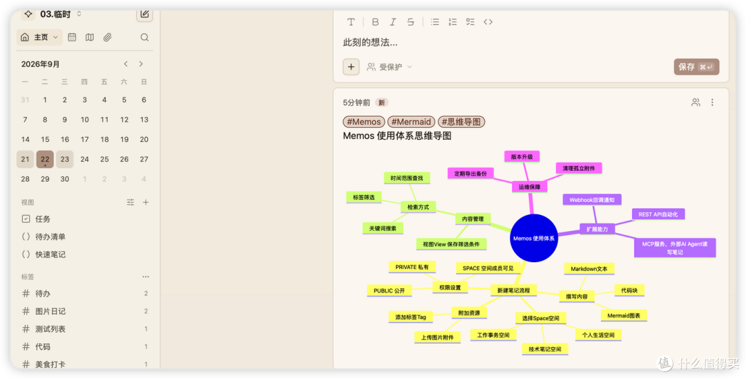Toggle bold formatting

click(375, 22)
